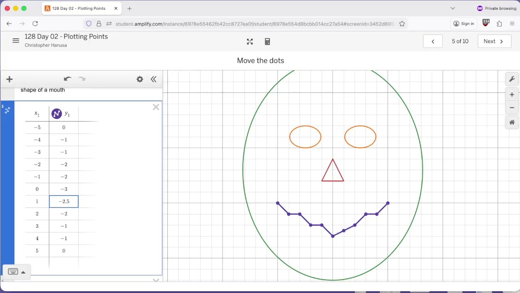Collapse the expression list panel

click(154, 79)
